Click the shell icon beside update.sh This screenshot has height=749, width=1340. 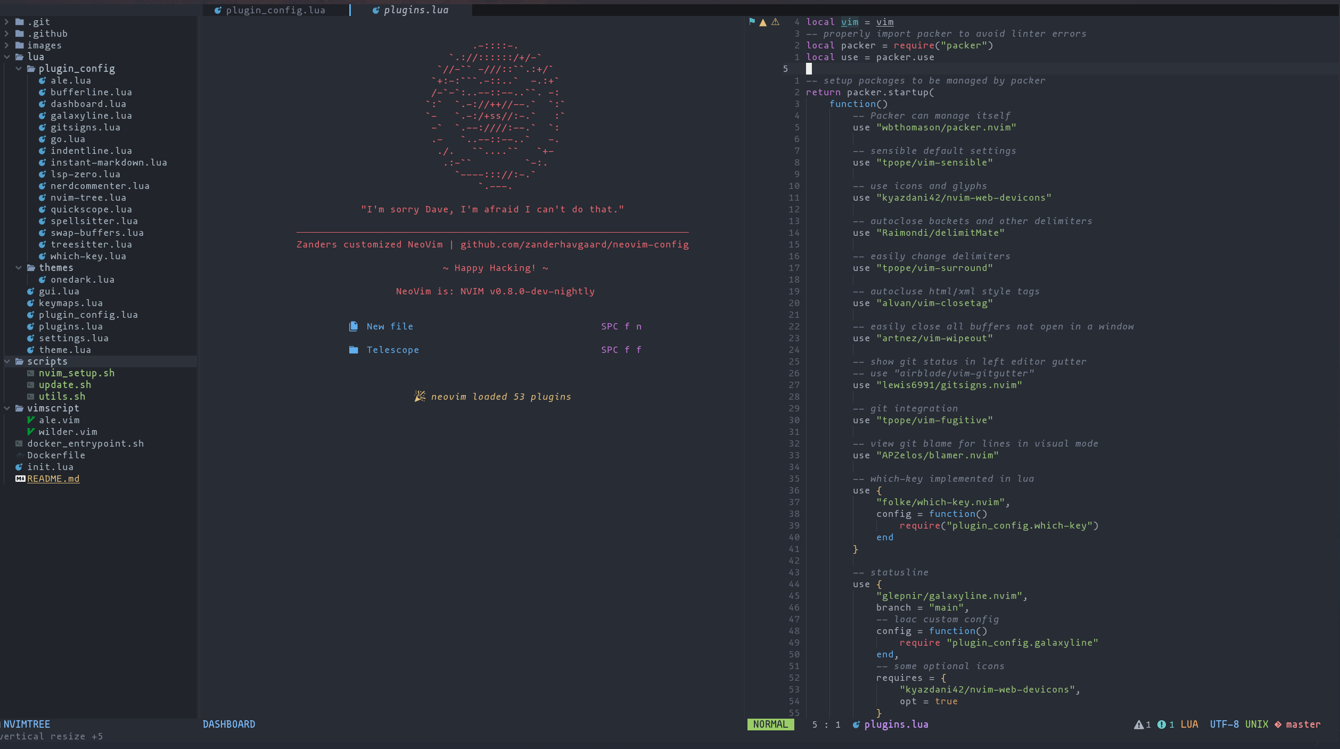click(x=31, y=385)
